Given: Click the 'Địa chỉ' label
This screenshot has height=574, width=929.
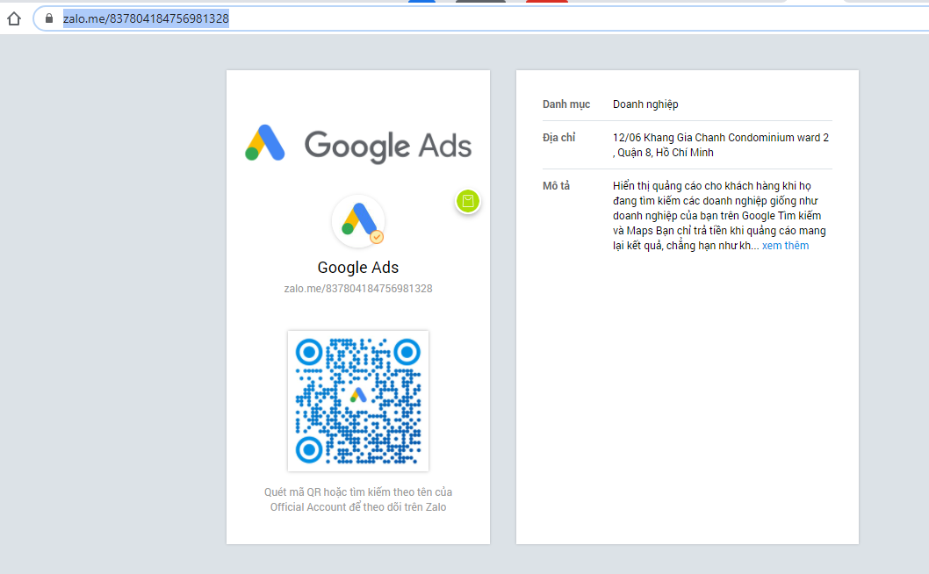Looking at the screenshot, I should pos(558,138).
